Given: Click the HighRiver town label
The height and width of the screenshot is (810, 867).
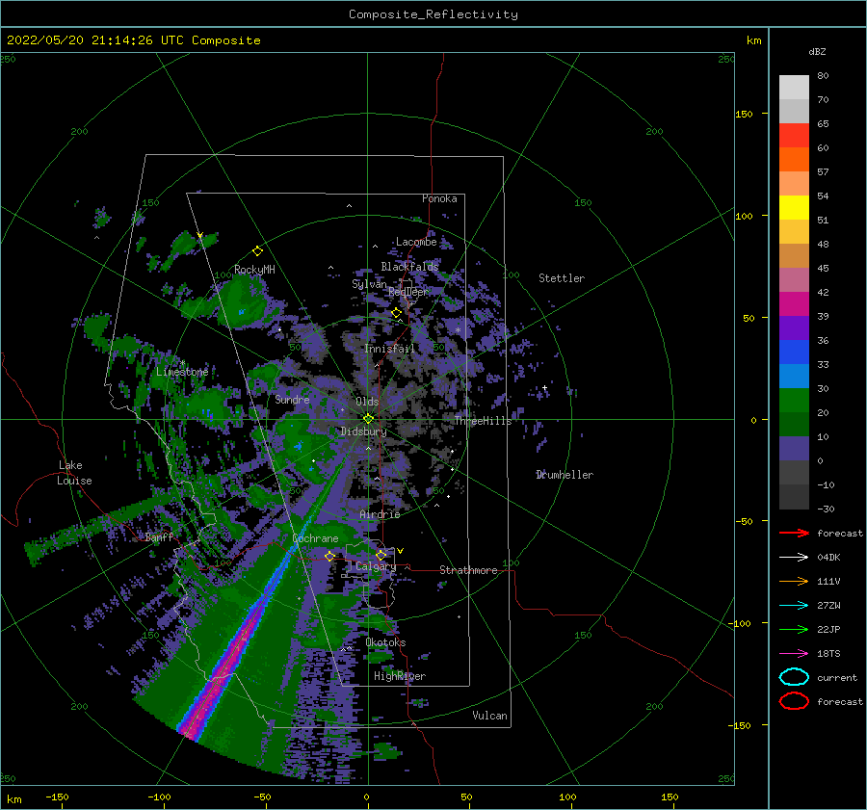Looking at the screenshot, I should tap(400, 676).
